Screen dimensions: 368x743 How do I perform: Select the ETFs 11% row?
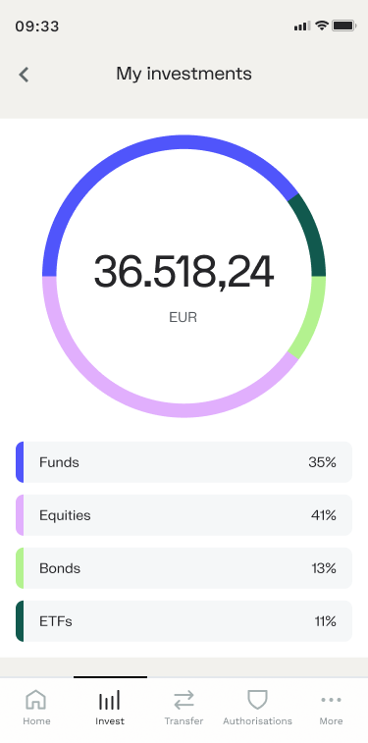(x=184, y=621)
